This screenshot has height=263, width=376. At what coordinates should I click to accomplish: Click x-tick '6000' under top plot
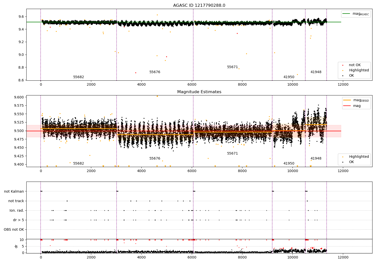point(192,85)
